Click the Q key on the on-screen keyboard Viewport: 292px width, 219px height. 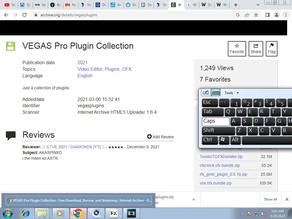(x=230, y=112)
